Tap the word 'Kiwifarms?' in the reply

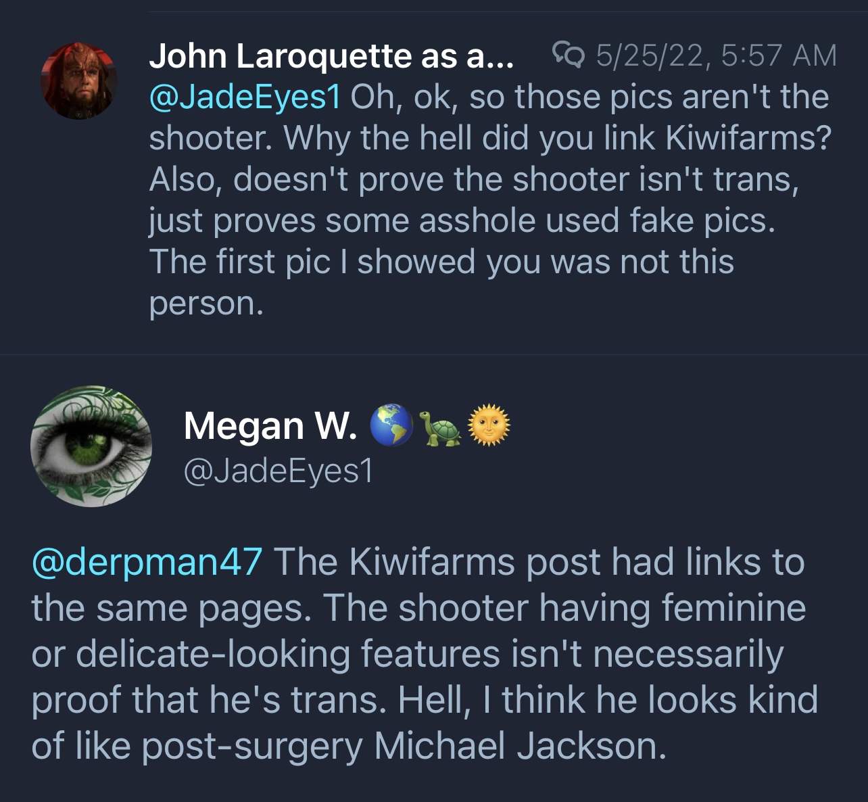tap(748, 138)
